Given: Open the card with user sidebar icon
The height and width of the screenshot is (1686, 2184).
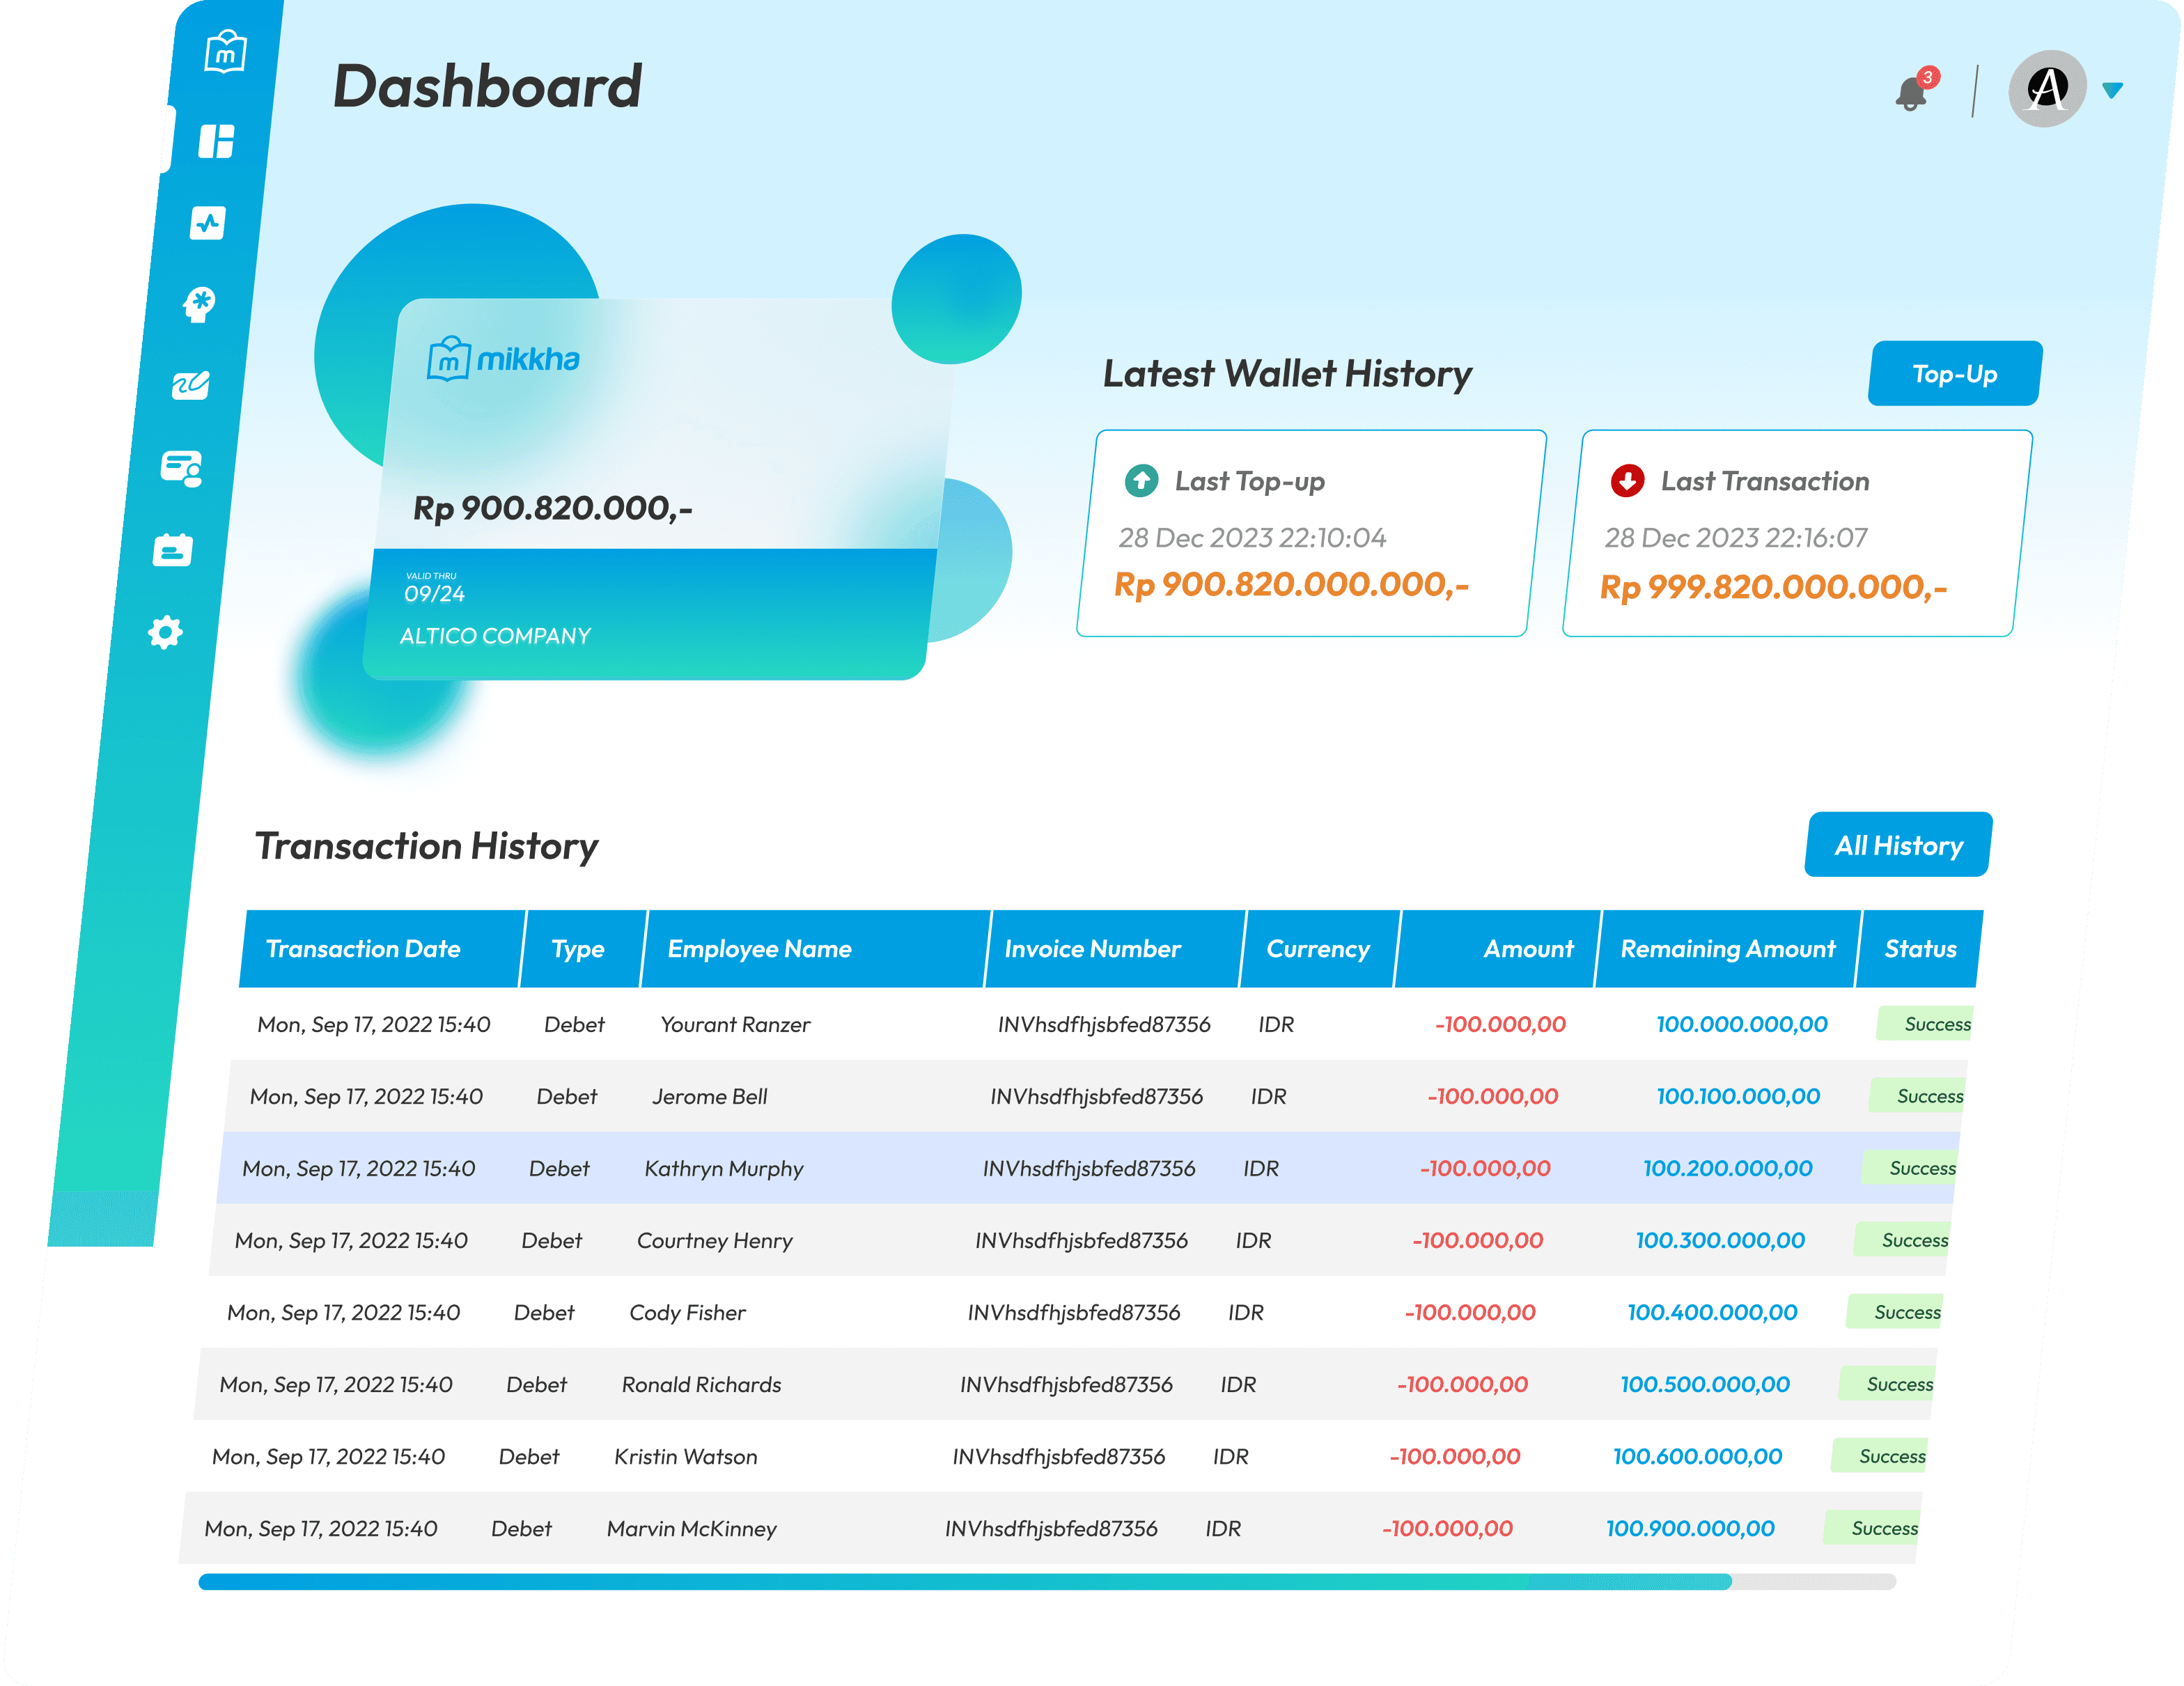Looking at the screenshot, I should tap(182, 467).
